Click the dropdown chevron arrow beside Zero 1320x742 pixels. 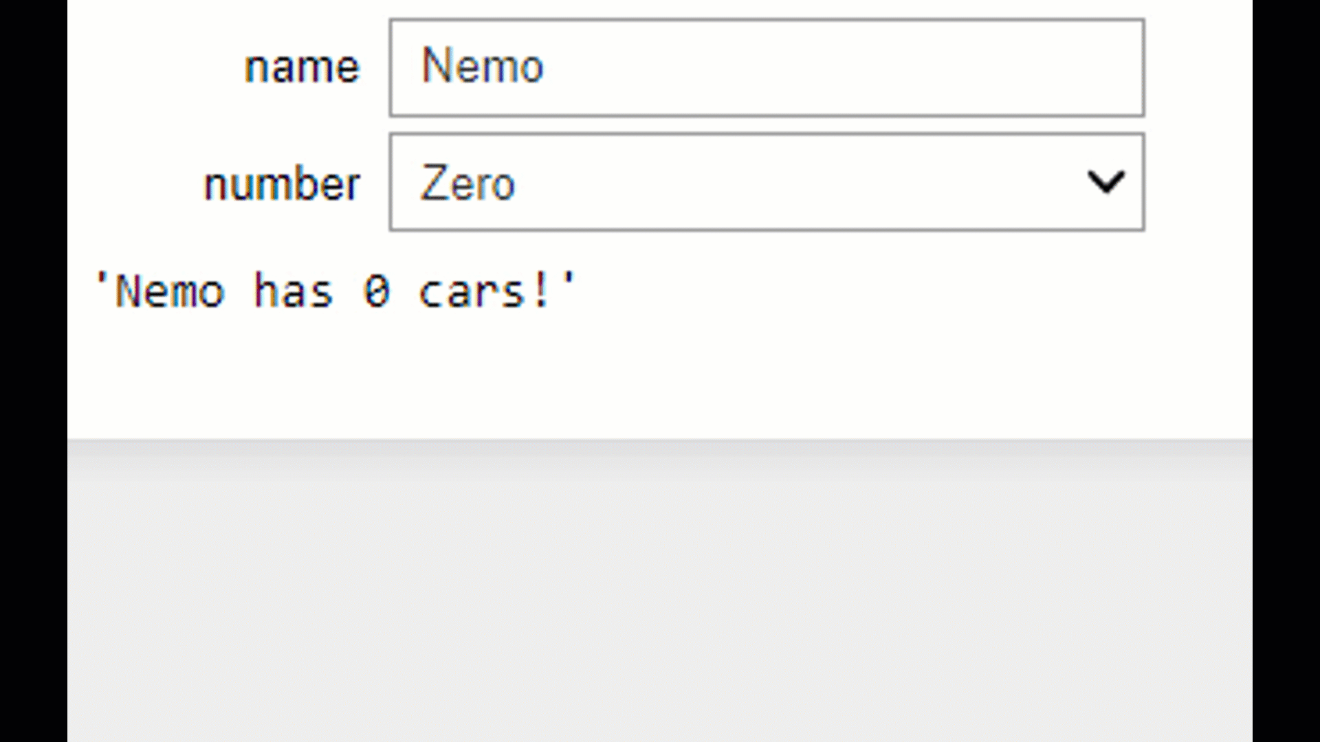[x=1105, y=183]
